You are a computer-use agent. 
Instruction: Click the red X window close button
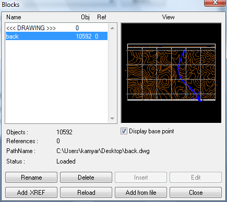[215, 3]
